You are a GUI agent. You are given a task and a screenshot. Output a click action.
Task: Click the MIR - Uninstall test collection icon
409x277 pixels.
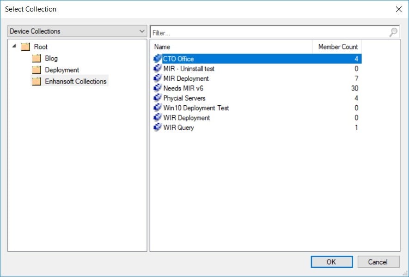point(158,68)
